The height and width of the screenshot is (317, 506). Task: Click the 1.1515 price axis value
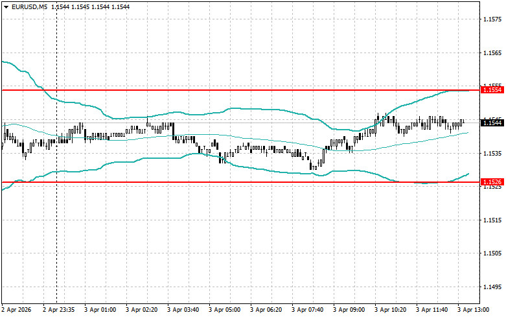pos(492,220)
